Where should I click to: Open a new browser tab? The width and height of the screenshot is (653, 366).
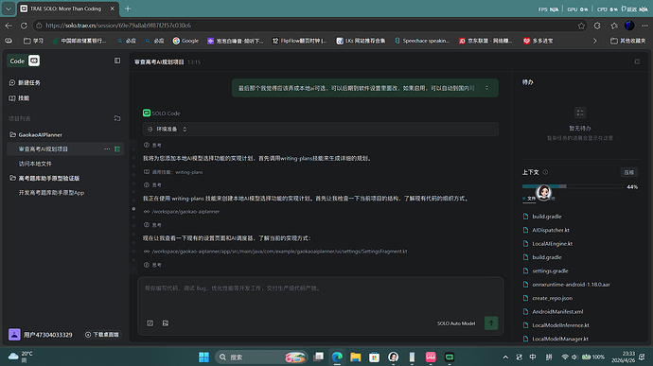(x=128, y=9)
